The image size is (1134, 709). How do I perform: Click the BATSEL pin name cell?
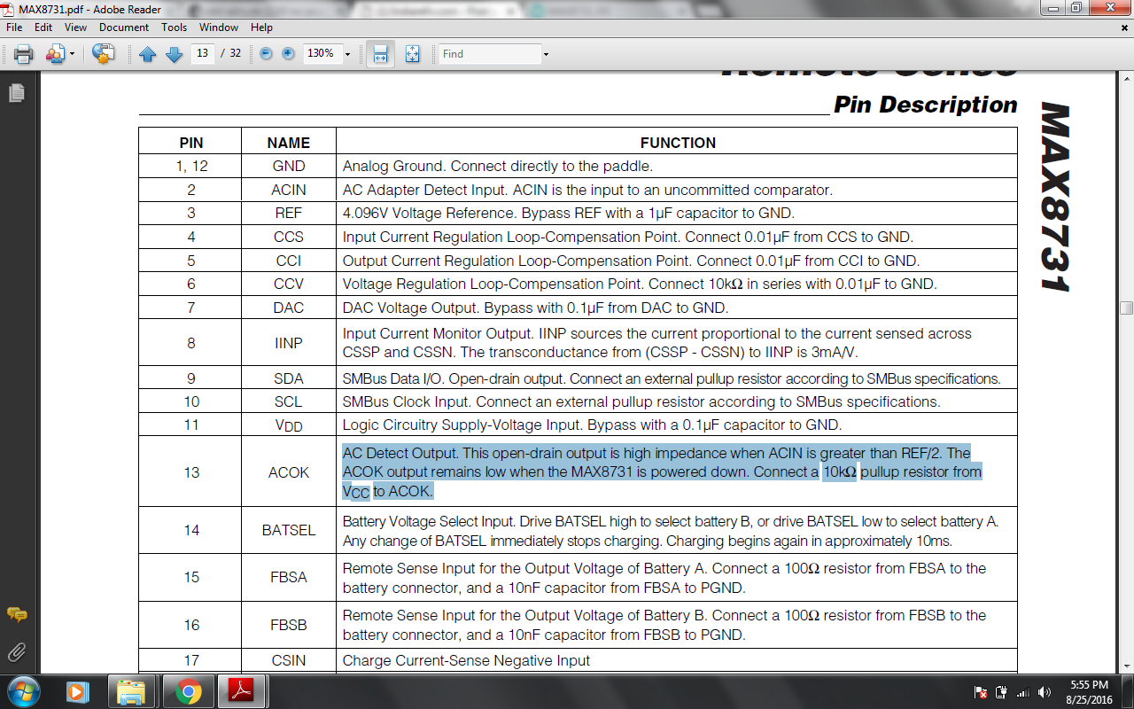pos(289,530)
